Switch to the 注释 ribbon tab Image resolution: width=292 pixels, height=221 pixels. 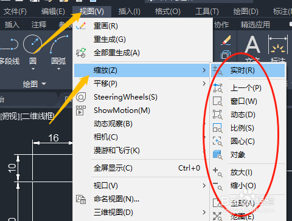[39, 25]
